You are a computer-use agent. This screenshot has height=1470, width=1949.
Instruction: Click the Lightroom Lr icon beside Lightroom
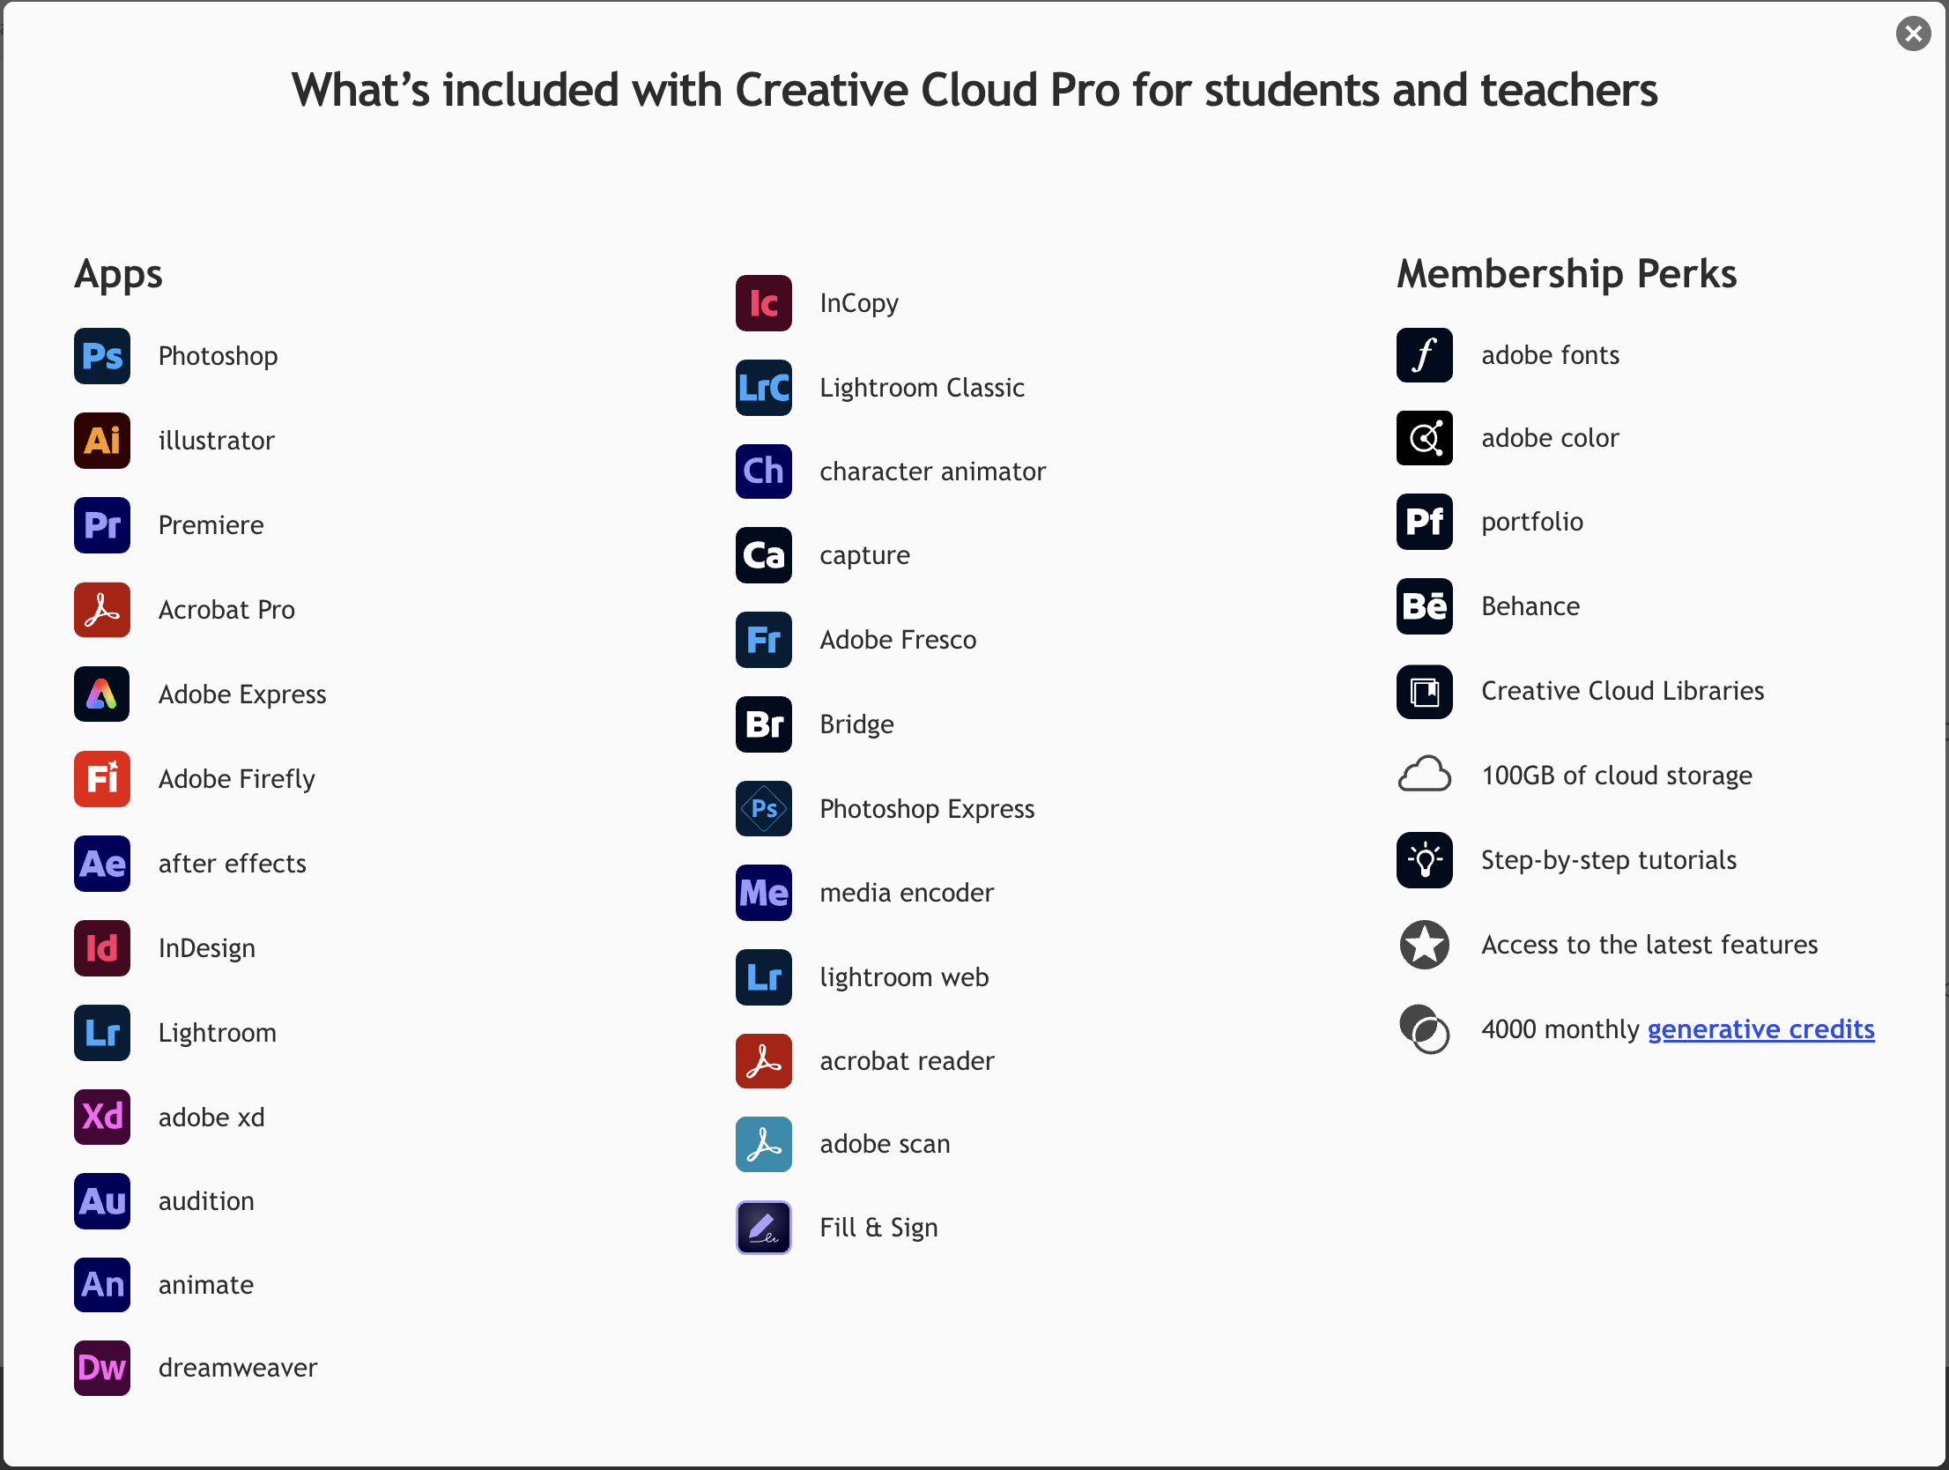(102, 1033)
